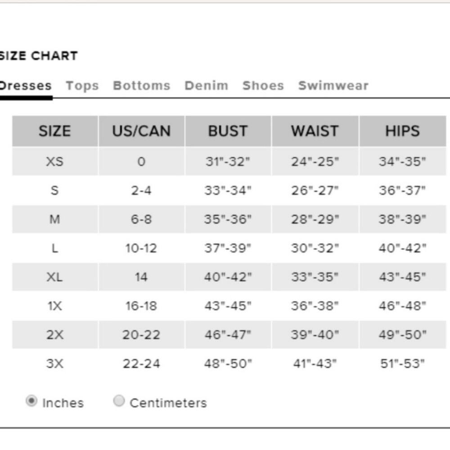The height and width of the screenshot is (450, 450).
Task: Open the Bottoms size chart tab
Action: 142,85
